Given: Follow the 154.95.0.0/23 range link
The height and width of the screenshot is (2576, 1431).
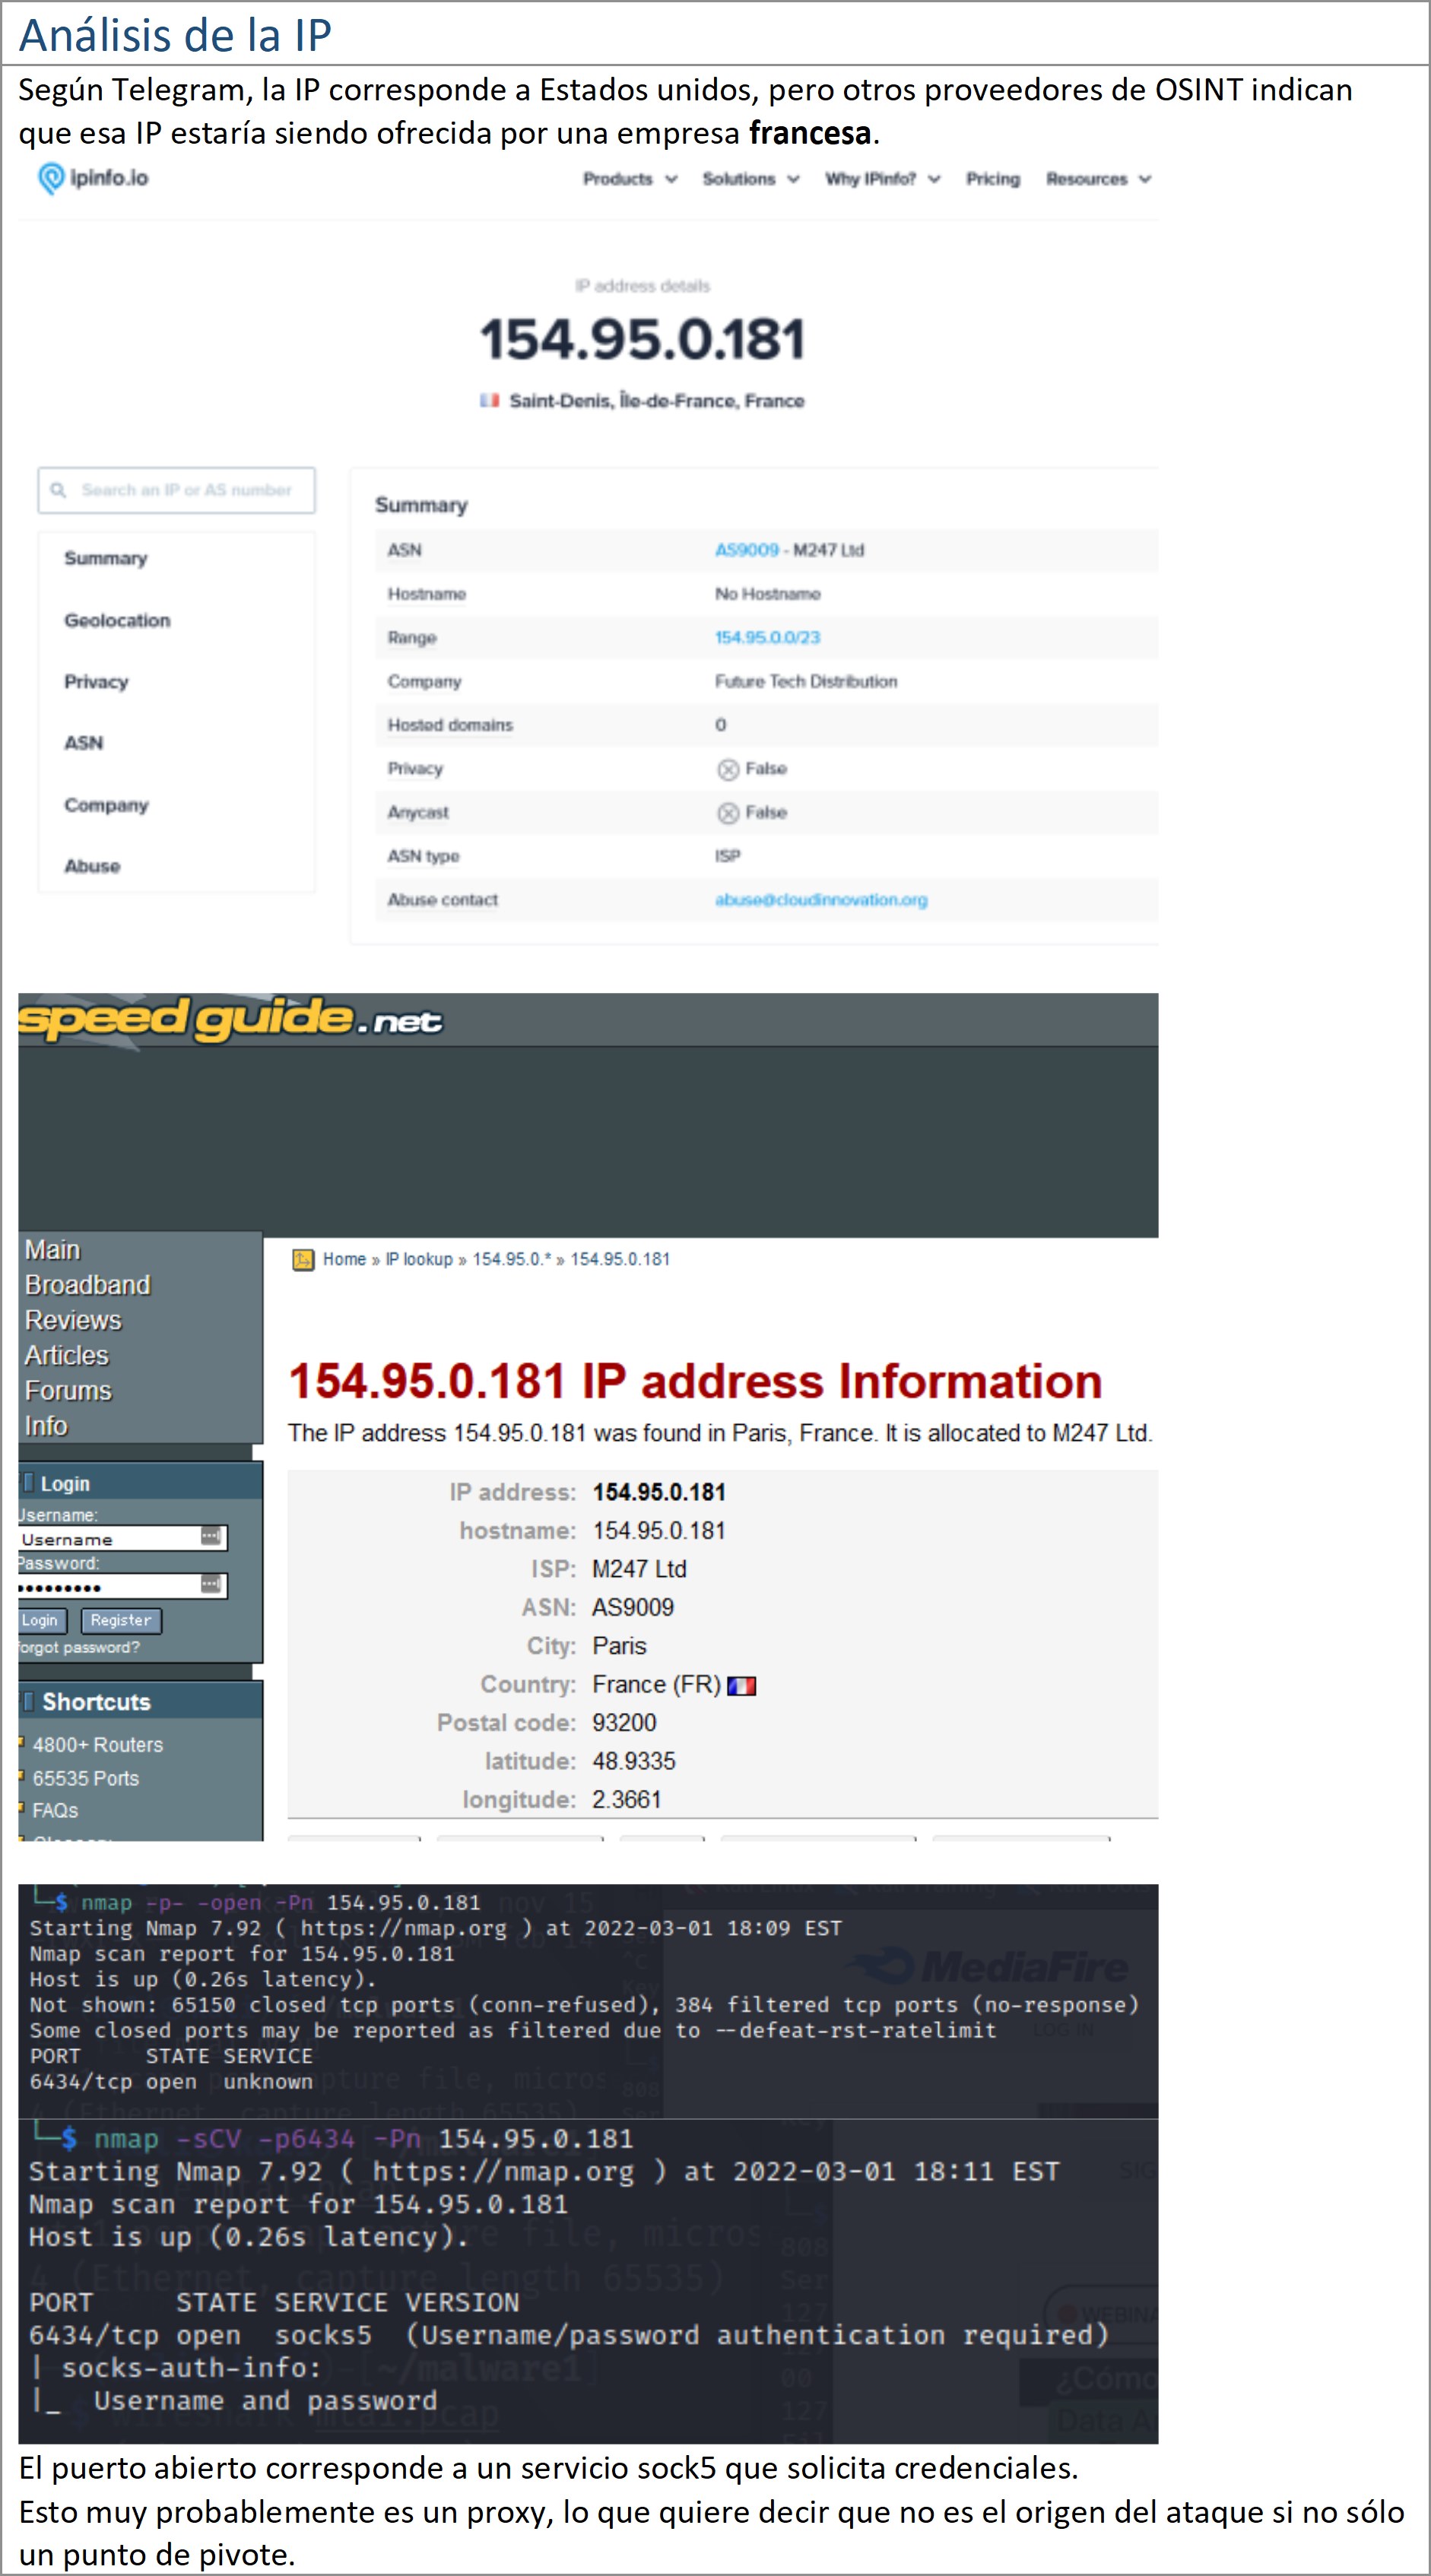Looking at the screenshot, I should pos(767,638).
